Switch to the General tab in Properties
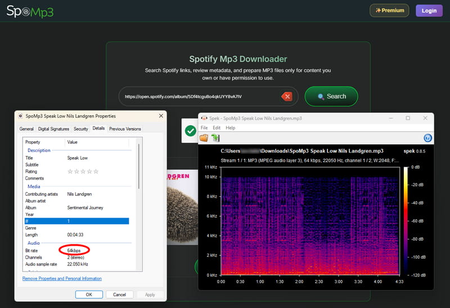The image size is (450, 308). pyautogui.click(x=26, y=129)
